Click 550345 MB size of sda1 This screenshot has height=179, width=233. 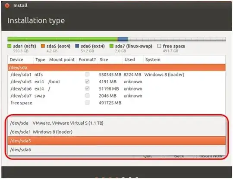(x=110, y=75)
